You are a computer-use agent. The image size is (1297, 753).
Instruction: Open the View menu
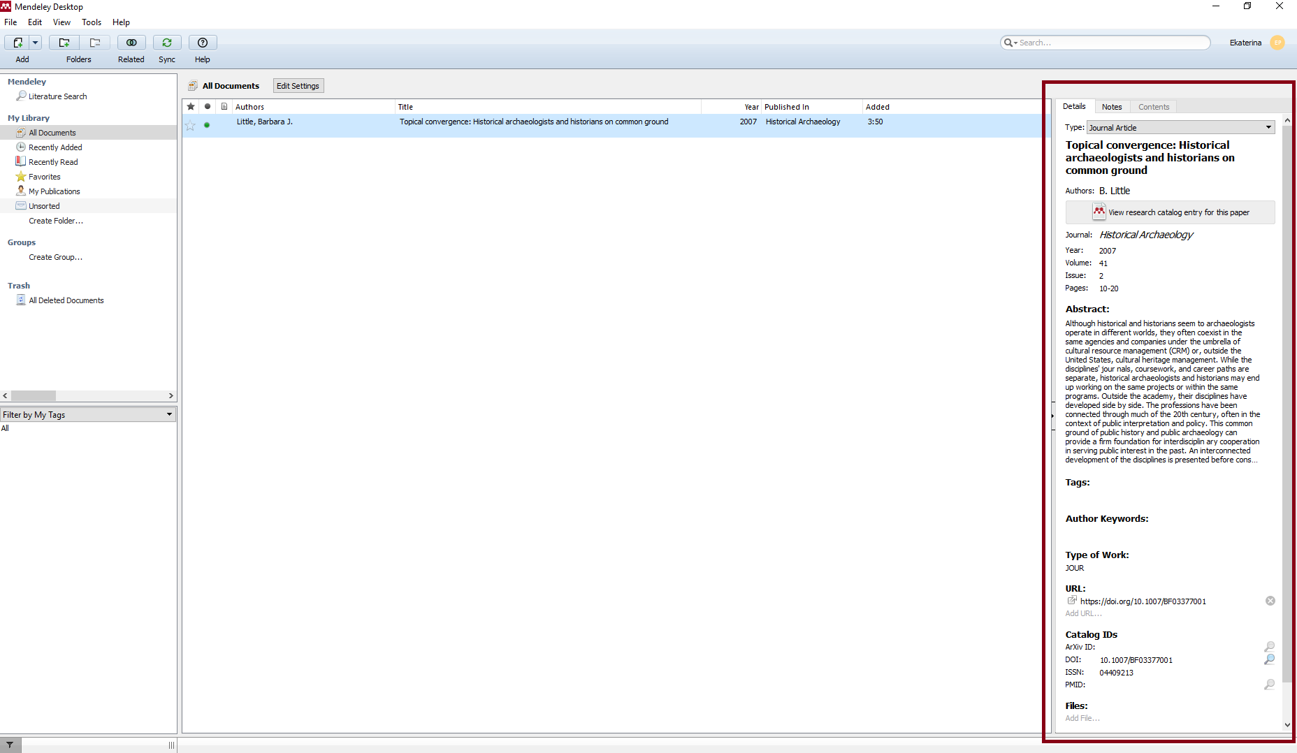coord(61,22)
